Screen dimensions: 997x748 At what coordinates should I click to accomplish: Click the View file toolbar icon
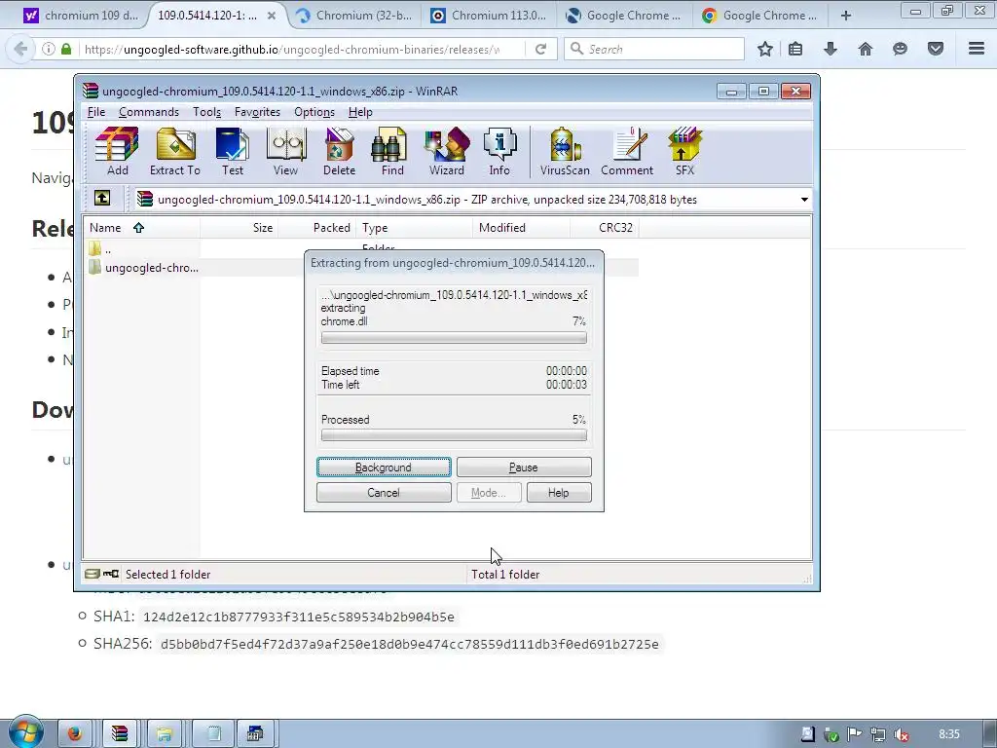coord(285,151)
